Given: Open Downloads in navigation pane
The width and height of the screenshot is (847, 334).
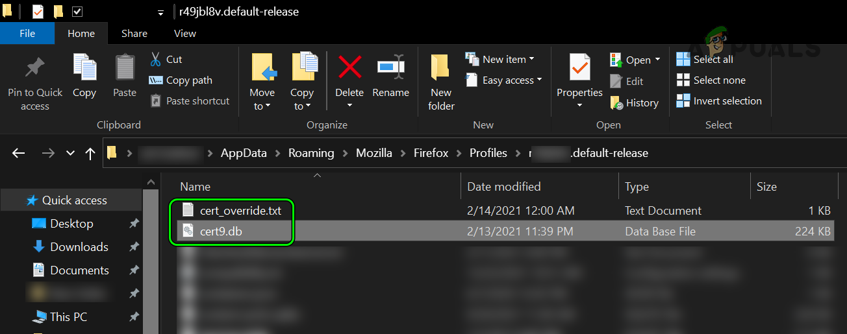Looking at the screenshot, I should click(79, 246).
